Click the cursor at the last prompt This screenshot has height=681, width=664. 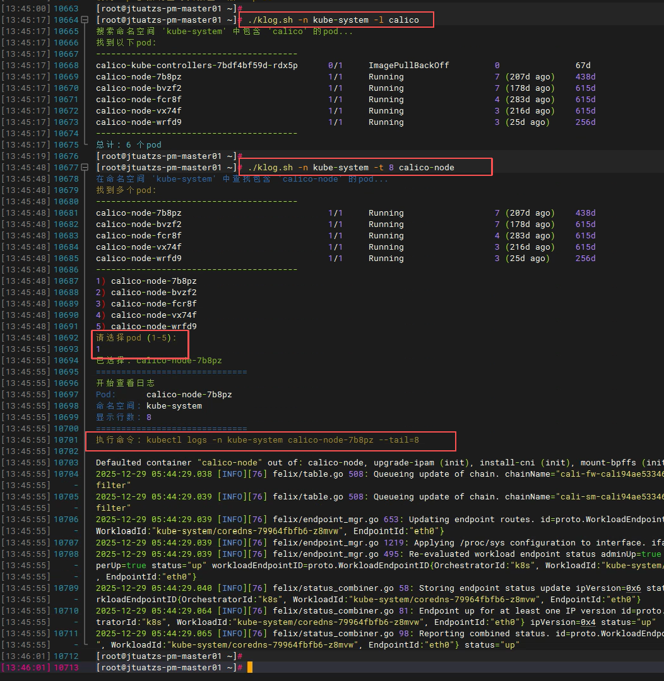tap(250, 667)
